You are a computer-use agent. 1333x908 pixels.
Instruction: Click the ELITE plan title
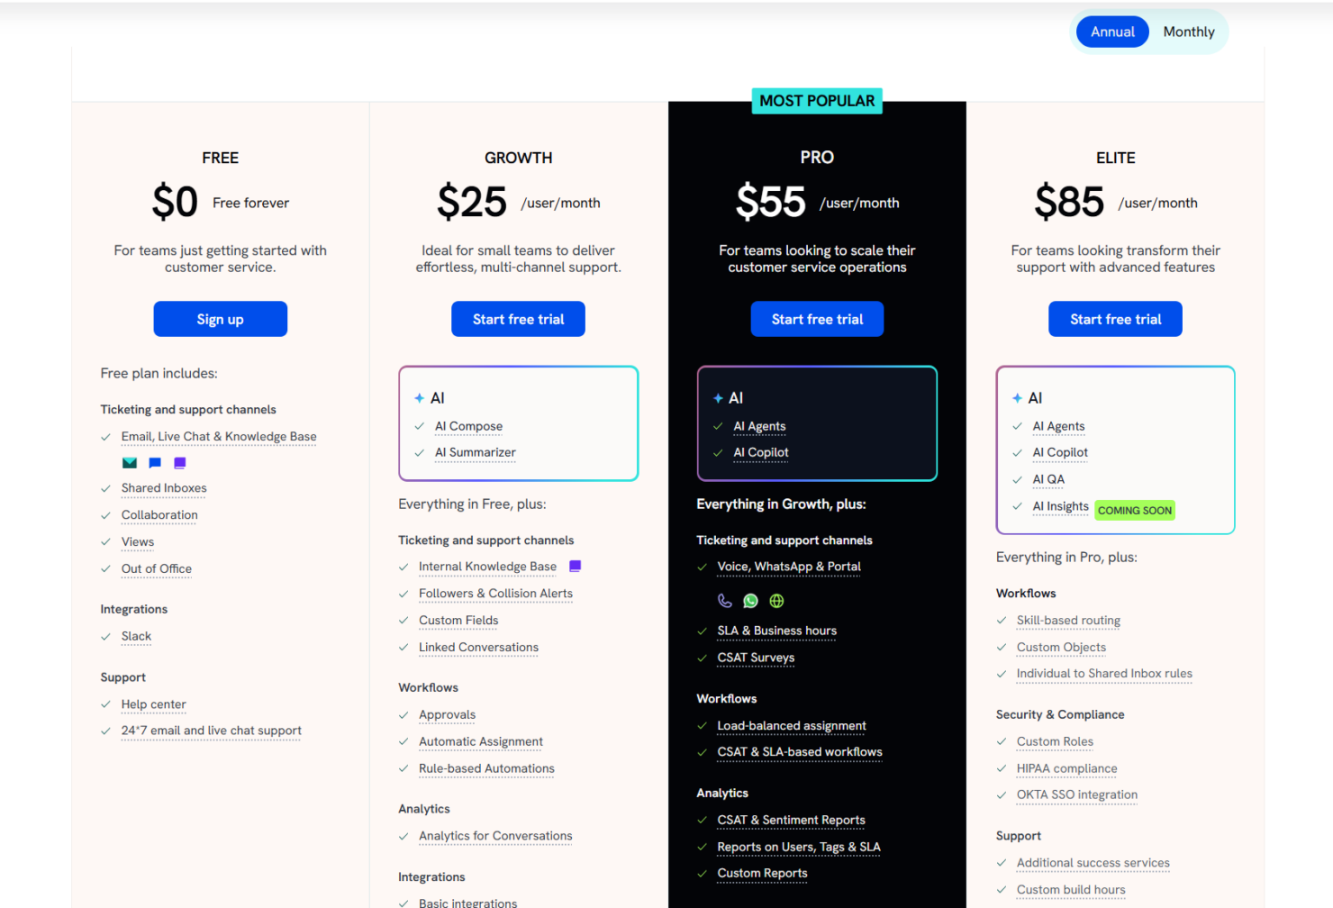coord(1115,158)
